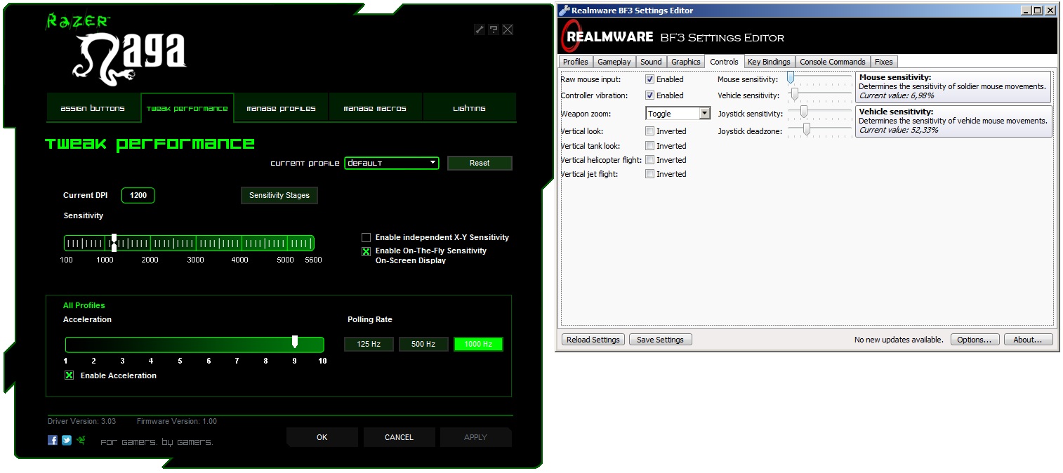Image resolution: width=1063 pixels, height=473 pixels.
Task: Click the question mark help icon
Action: click(x=494, y=29)
